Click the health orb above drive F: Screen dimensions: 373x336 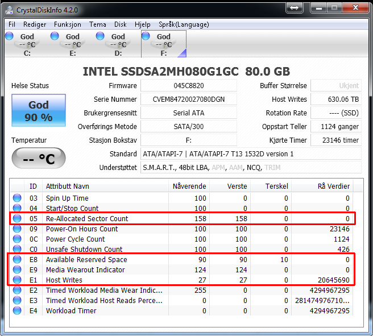146,36
